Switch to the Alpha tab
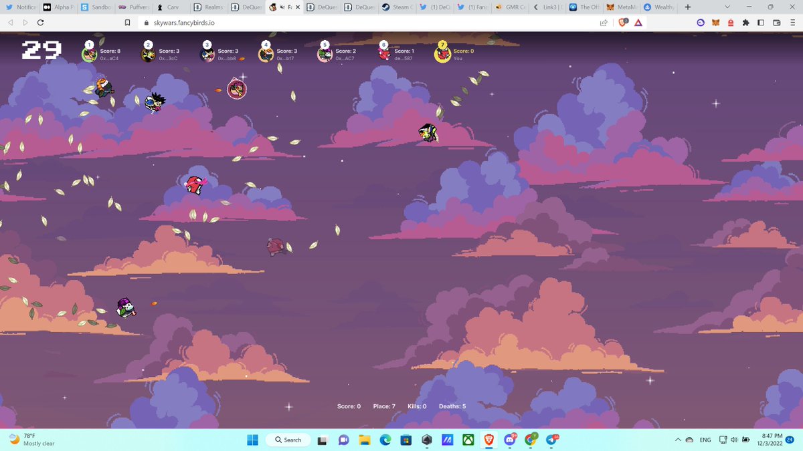Screen dimensions: 803x451 click(x=58, y=7)
